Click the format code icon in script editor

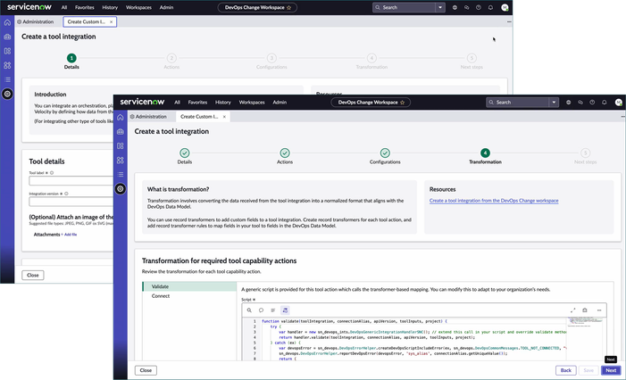point(273,310)
